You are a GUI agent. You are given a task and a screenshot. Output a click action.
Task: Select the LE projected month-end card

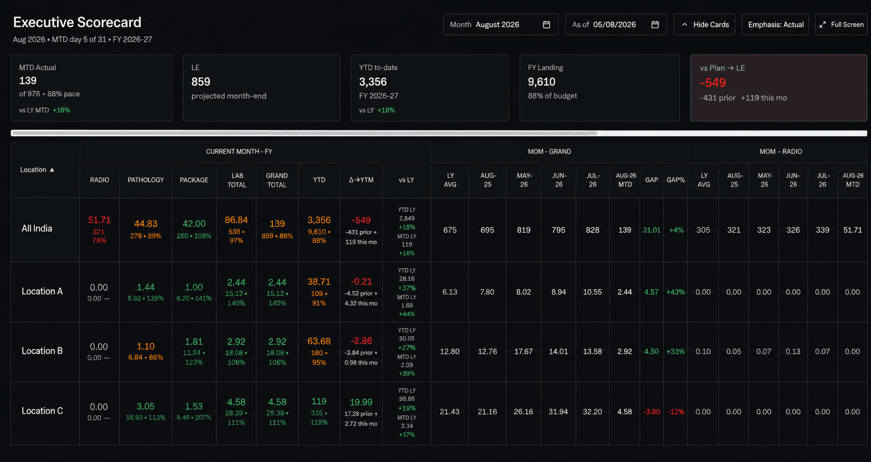261,88
